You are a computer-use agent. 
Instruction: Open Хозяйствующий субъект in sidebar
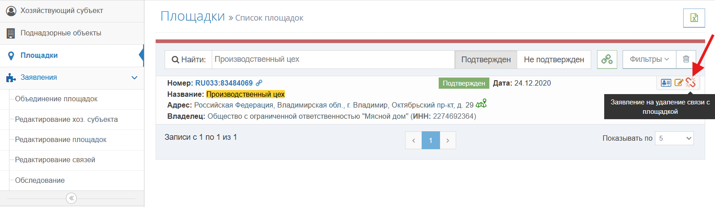click(x=61, y=11)
